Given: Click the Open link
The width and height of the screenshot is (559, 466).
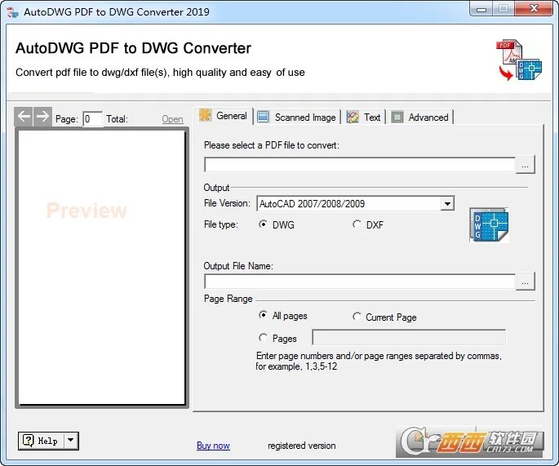Looking at the screenshot, I should click(x=172, y=119).
